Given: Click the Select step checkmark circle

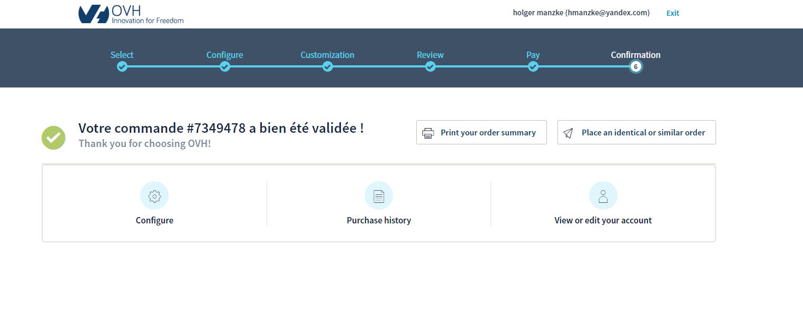Looking at the screenshot, I should point(122,67).
